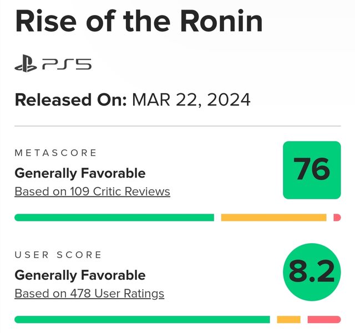Click green positive segment of User Score bar
The height and width of the screenshot is (333, 355).
pos(141,320)
